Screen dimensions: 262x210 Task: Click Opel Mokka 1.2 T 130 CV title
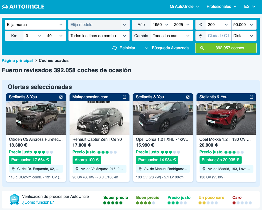click(225, 139)
